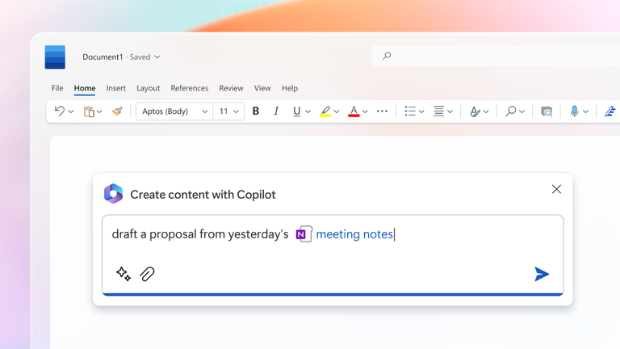
Task: Click the Styles icon
Action: 475,111
